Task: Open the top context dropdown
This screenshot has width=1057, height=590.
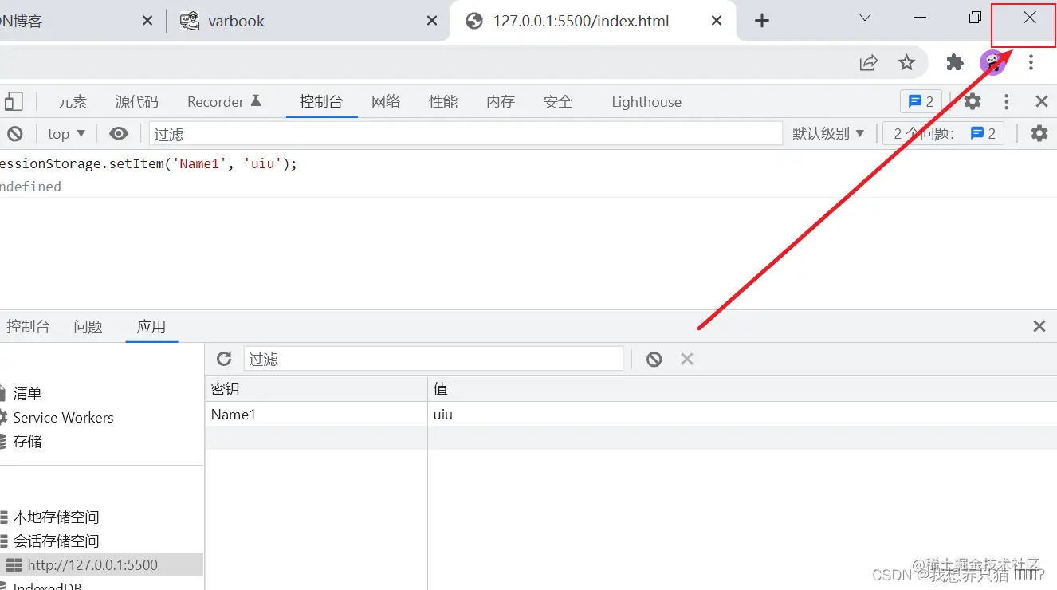Action: click(x=66, y=133)
